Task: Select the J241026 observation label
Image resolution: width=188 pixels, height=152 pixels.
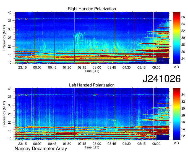Action: [x=161, y=78]
